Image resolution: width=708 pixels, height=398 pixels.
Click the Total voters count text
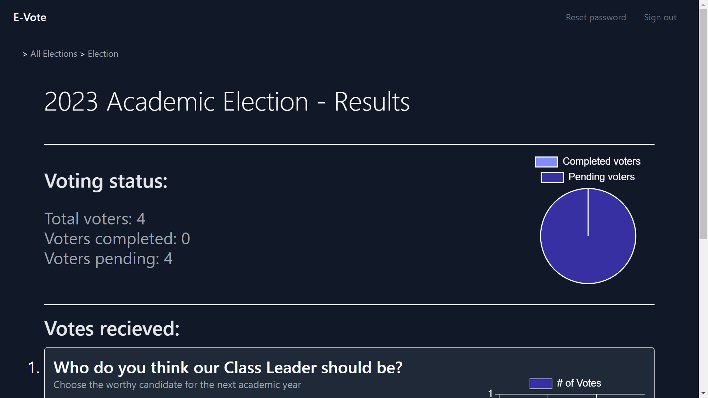click(x=95, y=219)
